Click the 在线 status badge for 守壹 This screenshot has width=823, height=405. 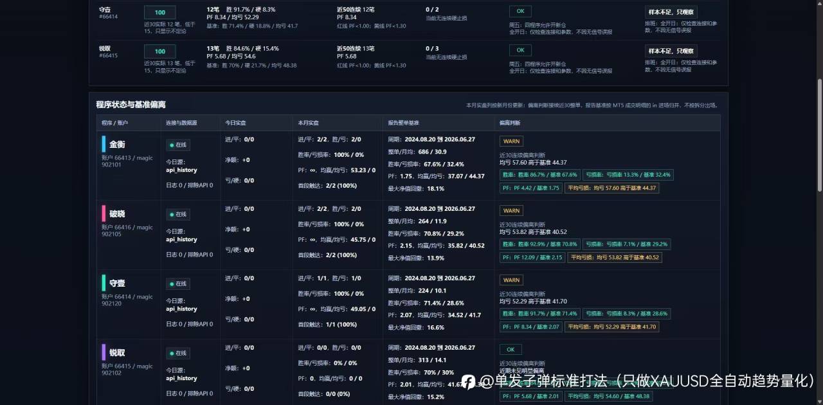tap(178, 284)
